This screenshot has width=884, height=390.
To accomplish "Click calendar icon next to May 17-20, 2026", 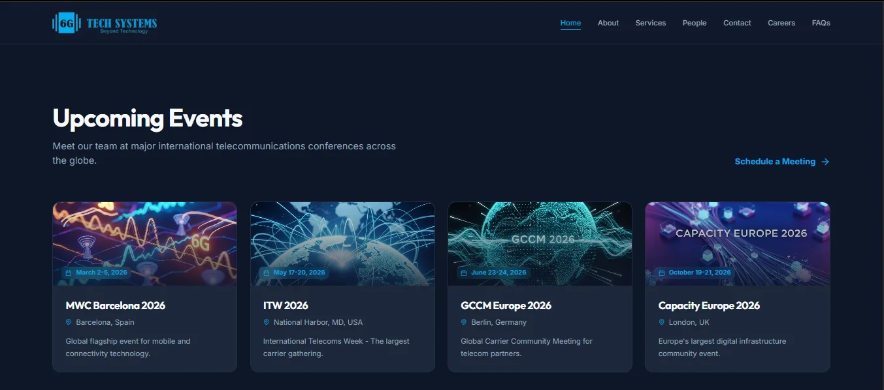I will (x=266, y=273).
